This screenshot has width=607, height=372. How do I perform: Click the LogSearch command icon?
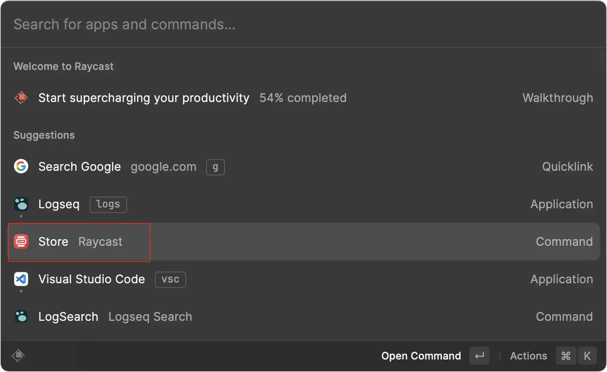click(21, 317)
